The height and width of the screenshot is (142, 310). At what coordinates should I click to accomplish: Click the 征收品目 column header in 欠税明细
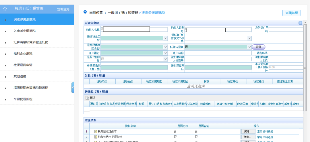pyautogui.click(x=128, y=82)
